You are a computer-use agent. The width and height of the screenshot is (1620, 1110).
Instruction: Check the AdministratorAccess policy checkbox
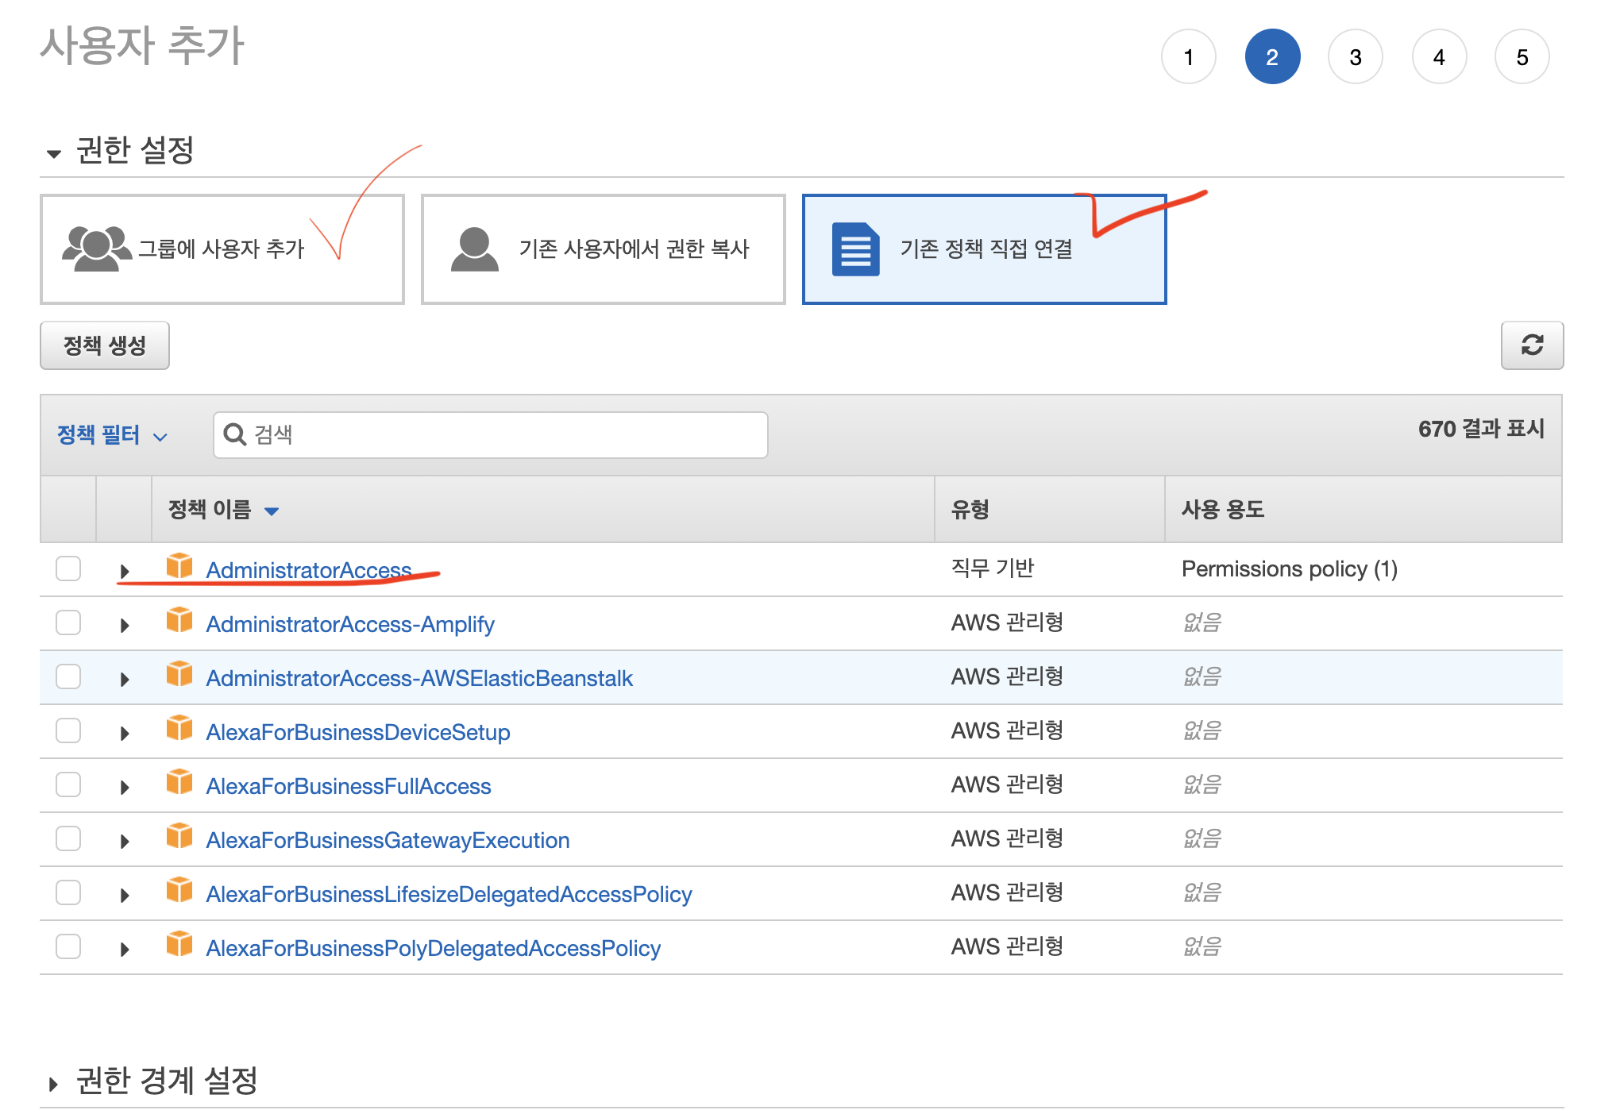[x=68, y=568]
